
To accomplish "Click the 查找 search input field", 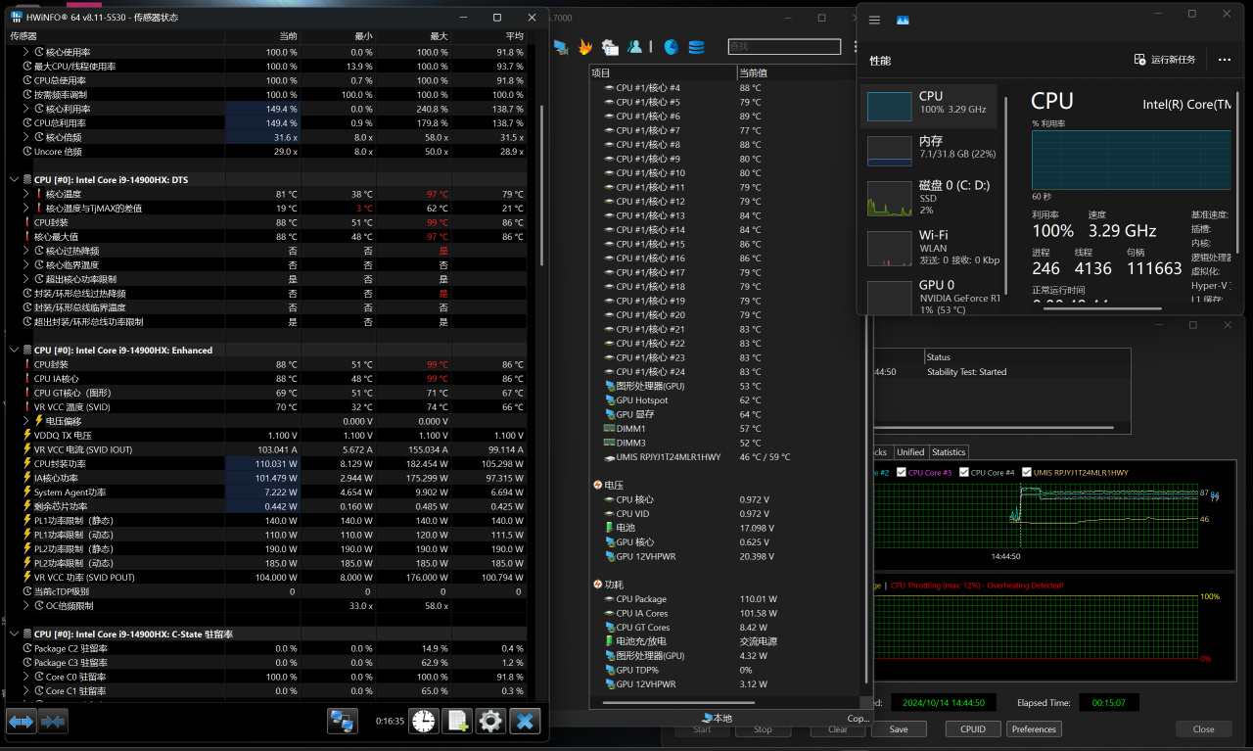I will pos(783,47).
